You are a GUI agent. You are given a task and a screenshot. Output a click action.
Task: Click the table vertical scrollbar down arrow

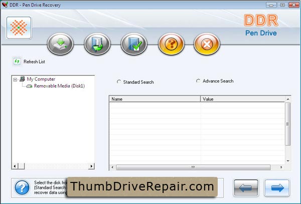tap(288, 161)
